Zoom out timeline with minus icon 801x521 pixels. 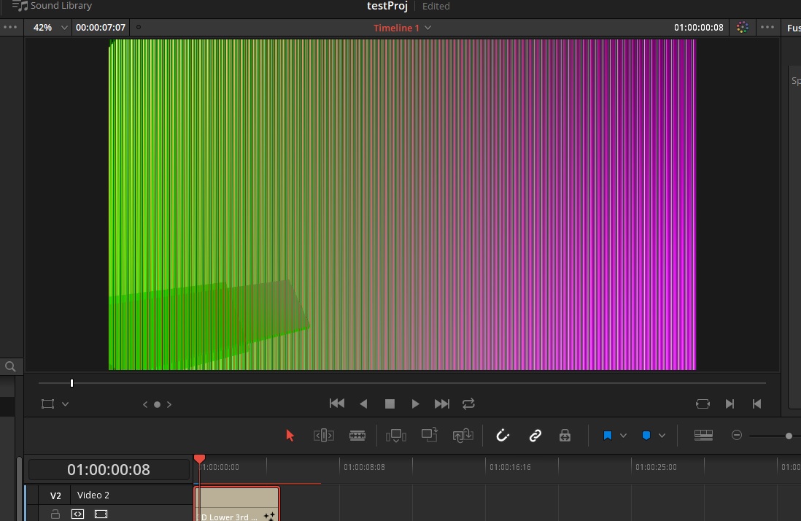point(737,435)
